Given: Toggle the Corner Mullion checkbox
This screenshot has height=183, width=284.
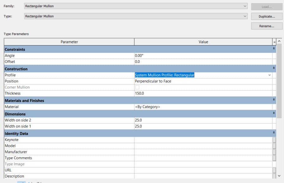Looking at the screenshot, I should tap(137, 87).
